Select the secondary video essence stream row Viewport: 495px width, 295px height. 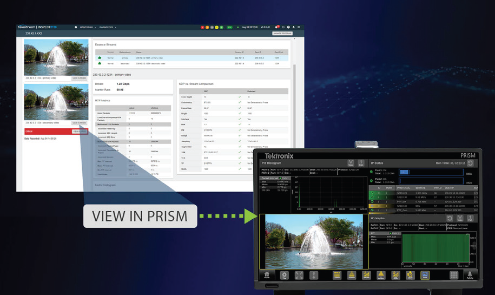(192, 63)
